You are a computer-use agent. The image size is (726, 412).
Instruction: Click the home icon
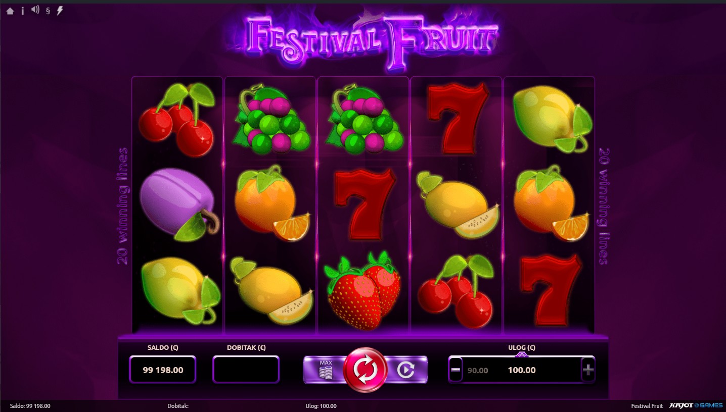[10, 11]
